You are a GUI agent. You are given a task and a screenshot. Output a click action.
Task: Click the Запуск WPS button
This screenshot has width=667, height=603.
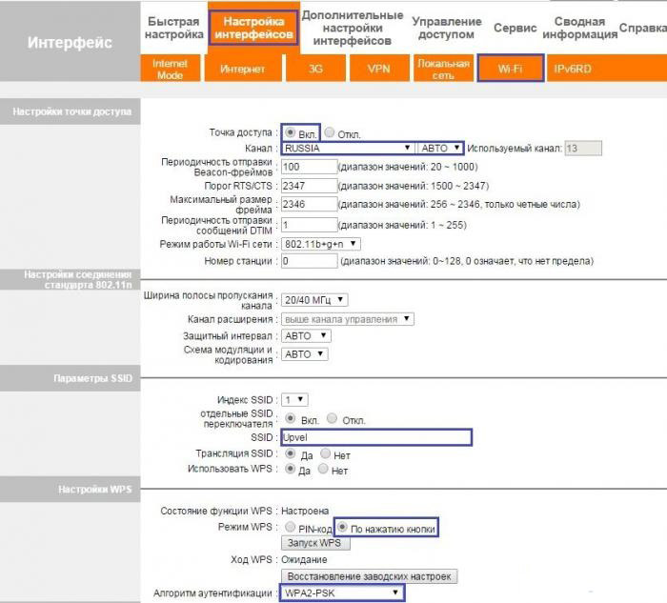coord(315,543)
